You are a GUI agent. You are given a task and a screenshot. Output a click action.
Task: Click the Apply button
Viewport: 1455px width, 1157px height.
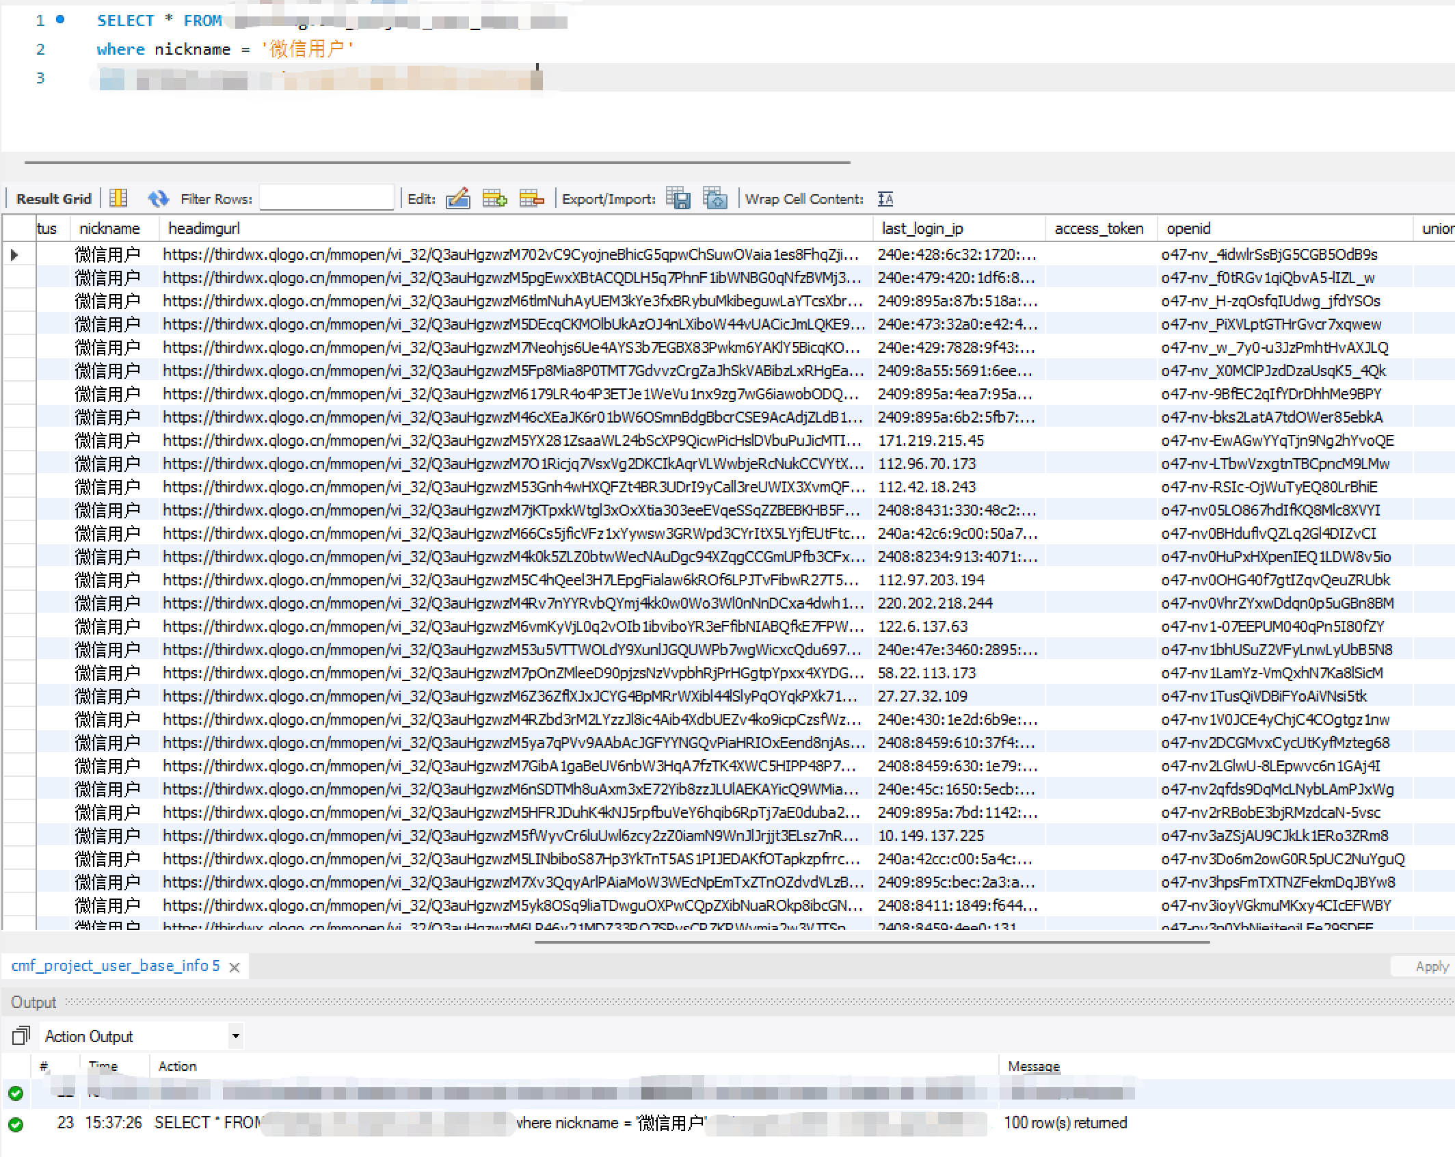pyautogui.click(x=1431, y=966)
